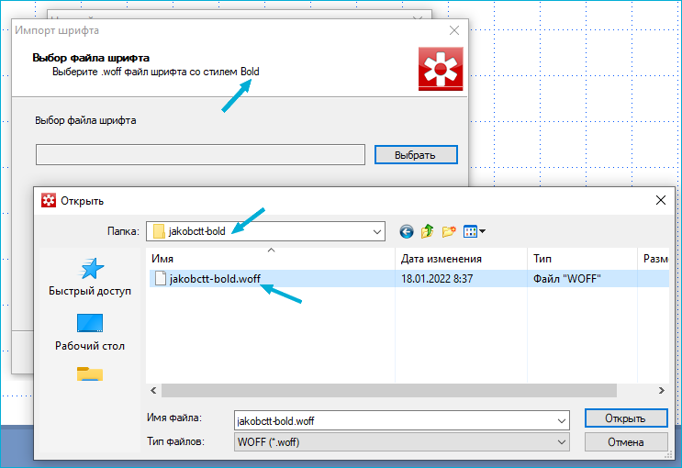Sort by Имя column header
This screenshot has height=468, width=682.
point(271,259)
